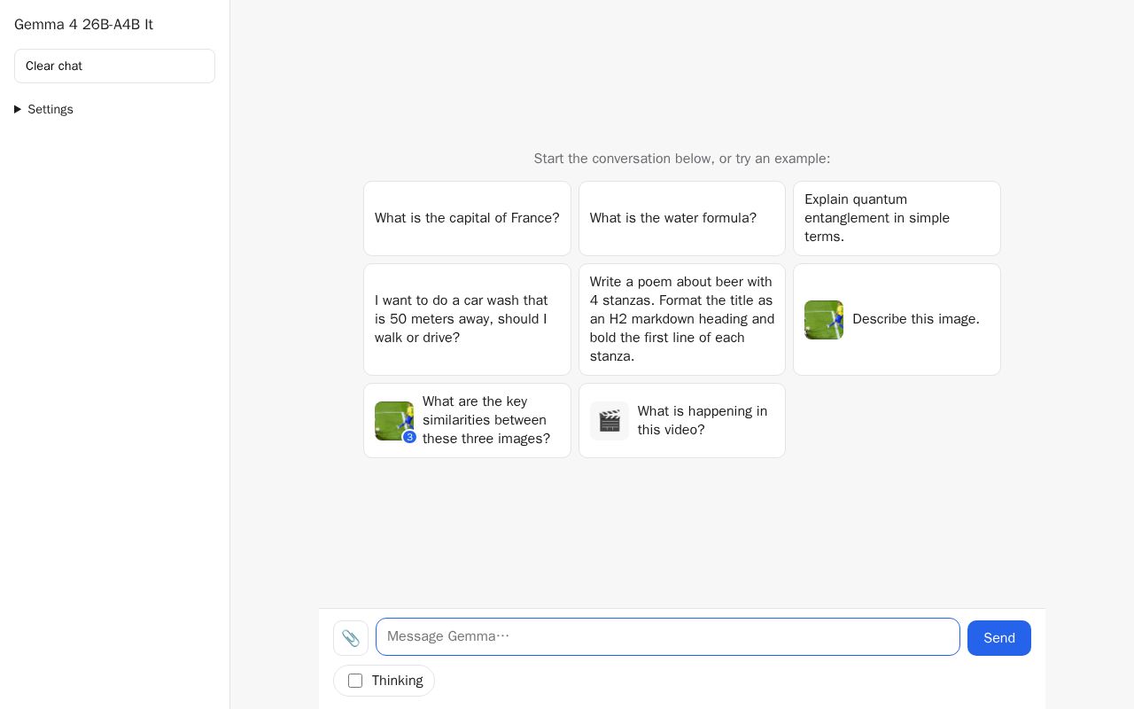Image resolution: width=1134 pixels, height=709 pixels.
Task: Click the clapperboard video icon
Action: pyautogui.click(x=610, y=421)
